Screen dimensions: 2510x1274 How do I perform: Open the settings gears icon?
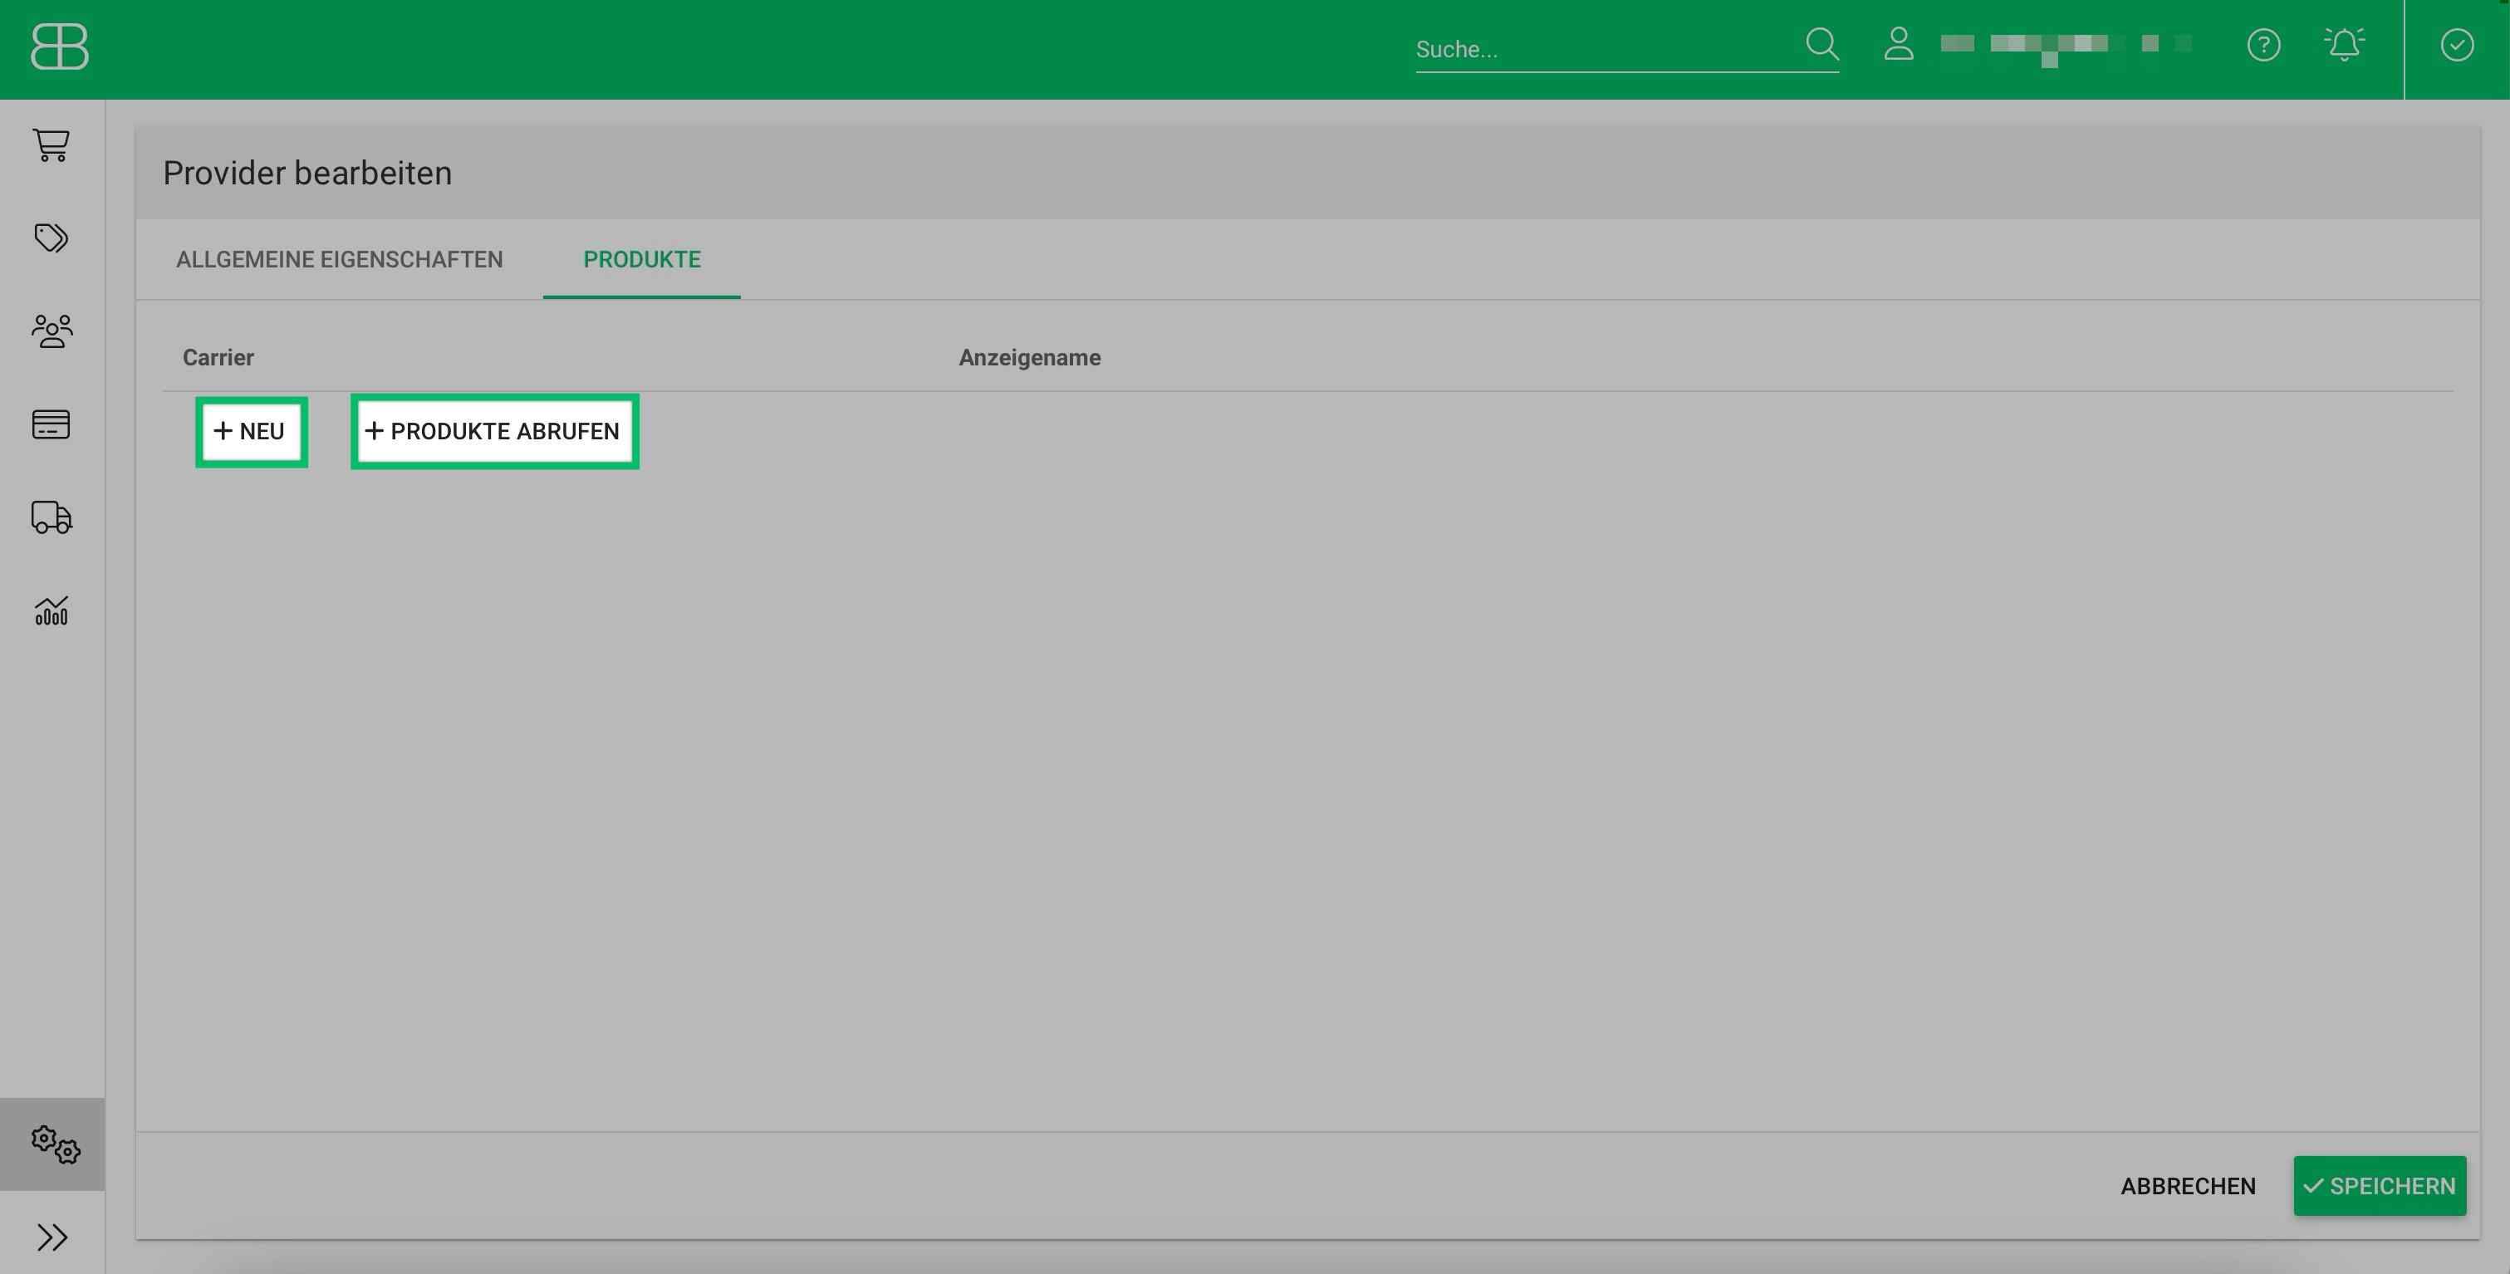[55, 1144]
